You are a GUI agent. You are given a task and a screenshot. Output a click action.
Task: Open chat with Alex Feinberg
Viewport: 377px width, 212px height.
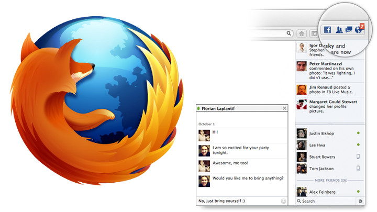[x=330, y=192]
